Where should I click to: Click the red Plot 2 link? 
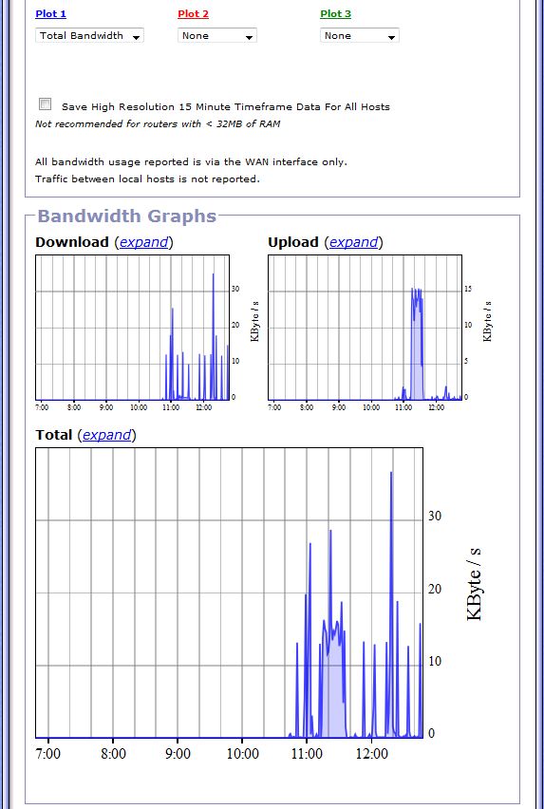(193, 14)
